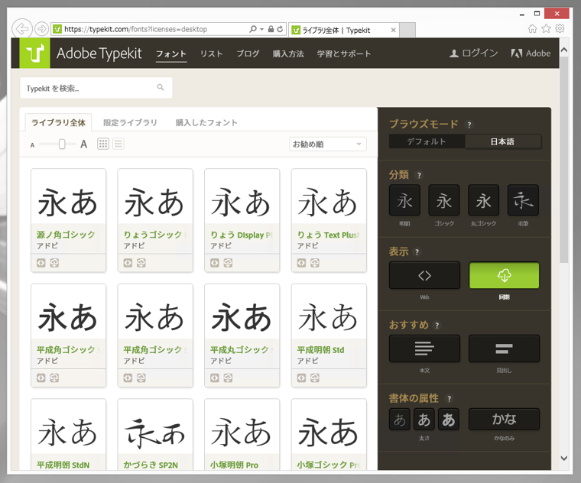Click web use icon on りょう Text Plus card
The height and width of the screenshot is (483, 581).
tap(301, 263)
